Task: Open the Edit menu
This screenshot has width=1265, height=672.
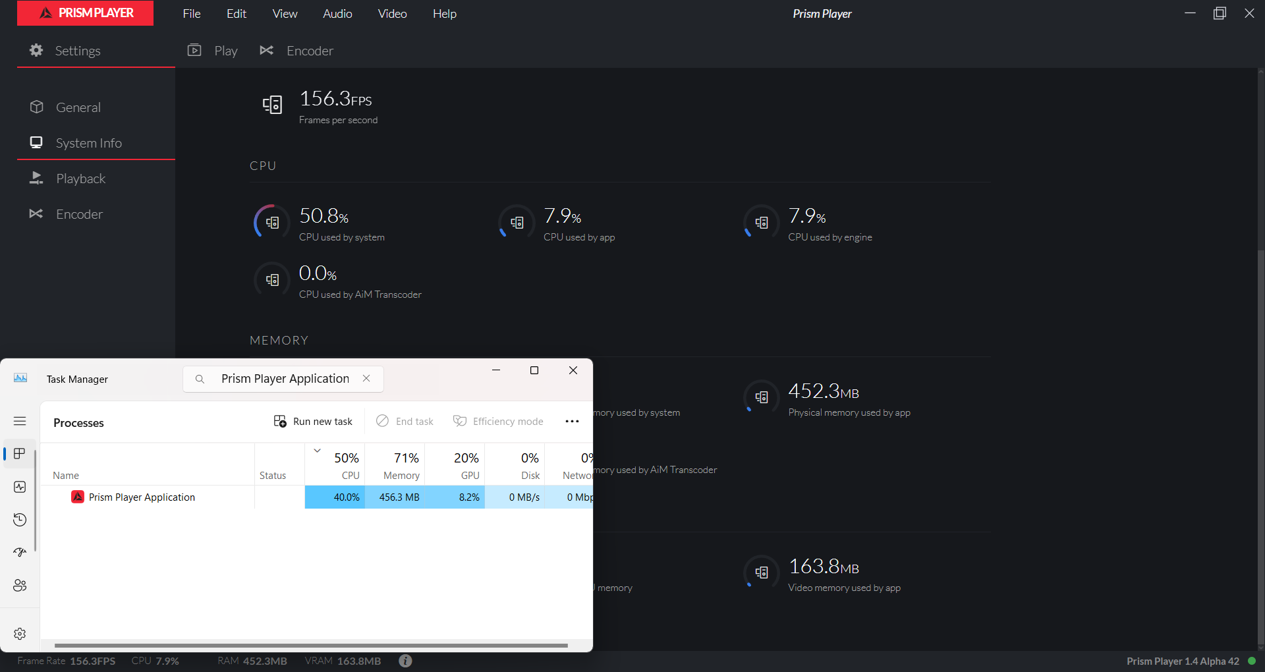Action: click(237, 14)
